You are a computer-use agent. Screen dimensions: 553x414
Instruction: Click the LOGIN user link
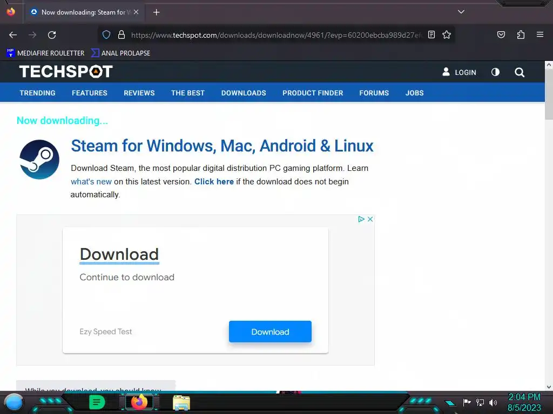pyautogui.click(x=459, y=72)
